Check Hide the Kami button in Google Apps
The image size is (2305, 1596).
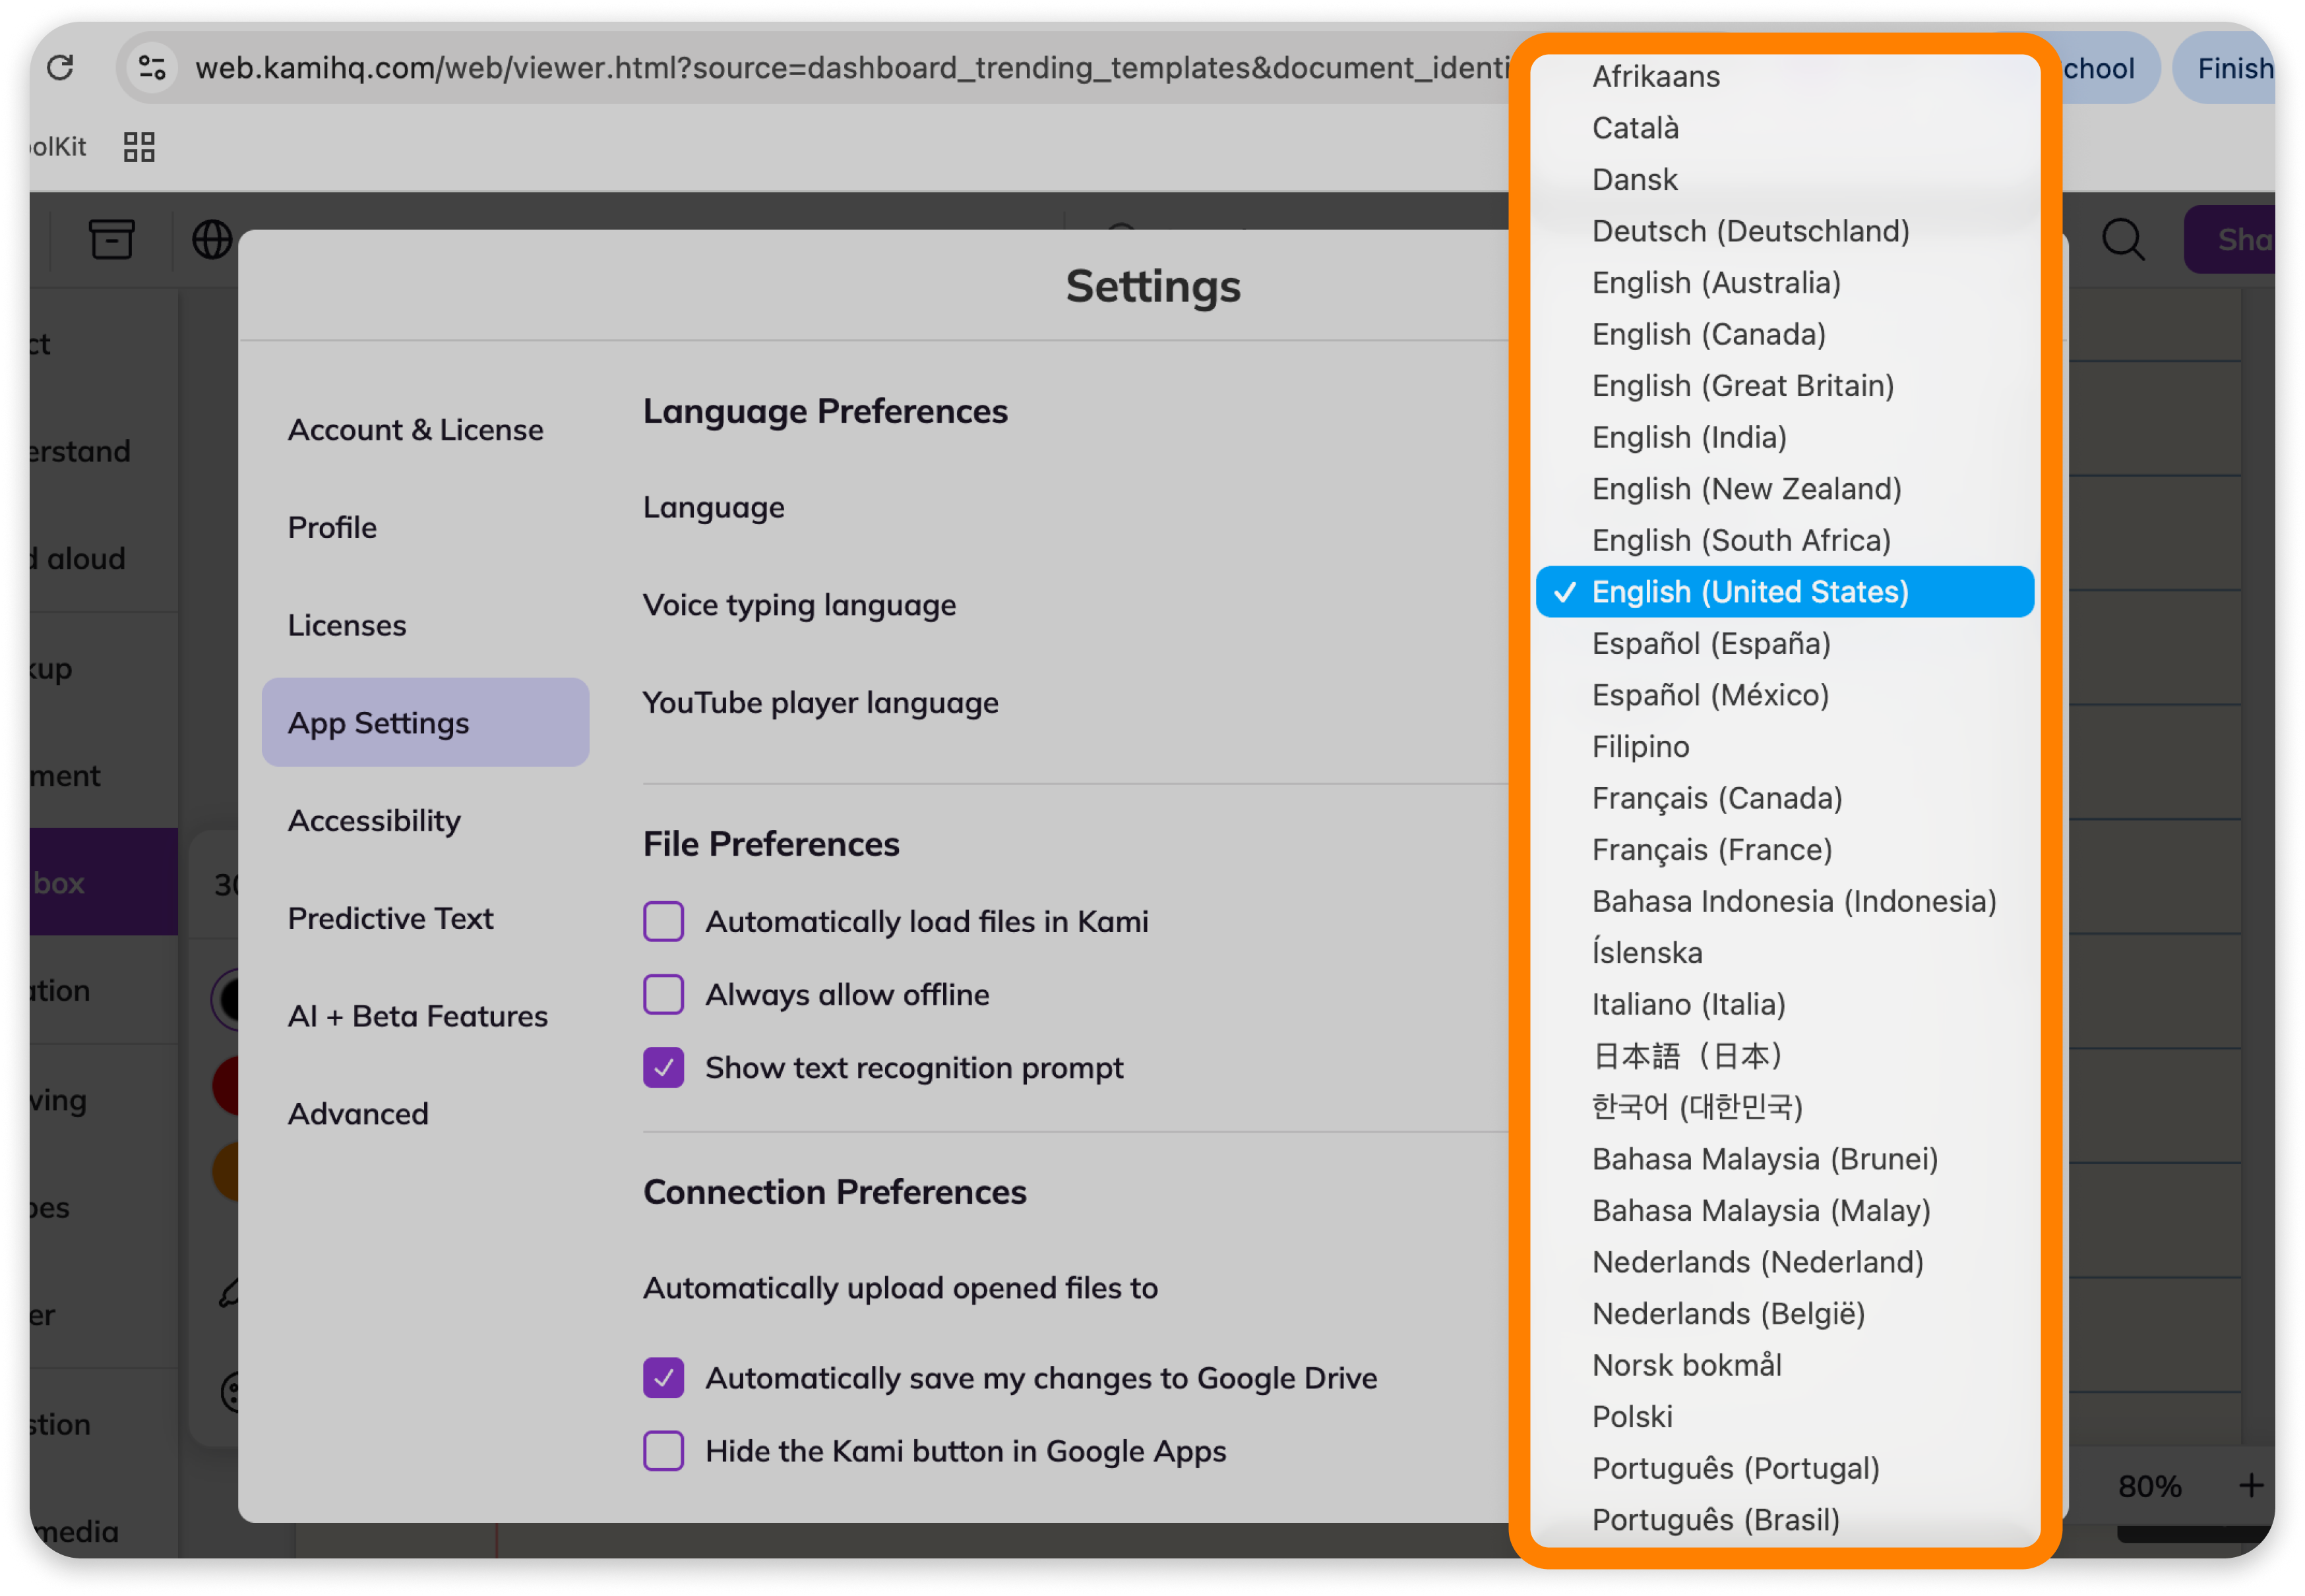click(x=663, y=1451)
